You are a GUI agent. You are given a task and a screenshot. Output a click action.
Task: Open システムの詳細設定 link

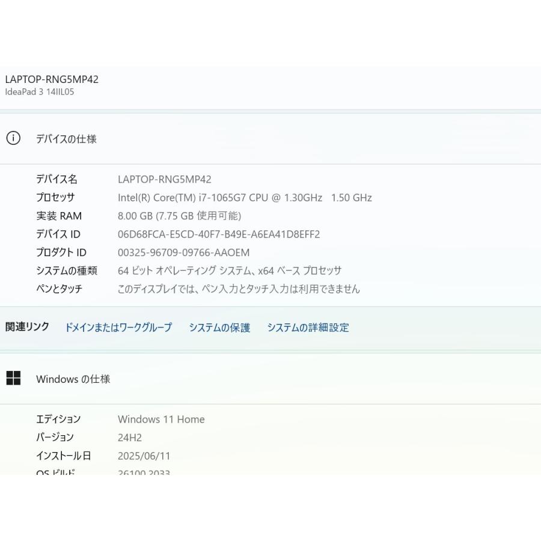(x=308, y=327)
